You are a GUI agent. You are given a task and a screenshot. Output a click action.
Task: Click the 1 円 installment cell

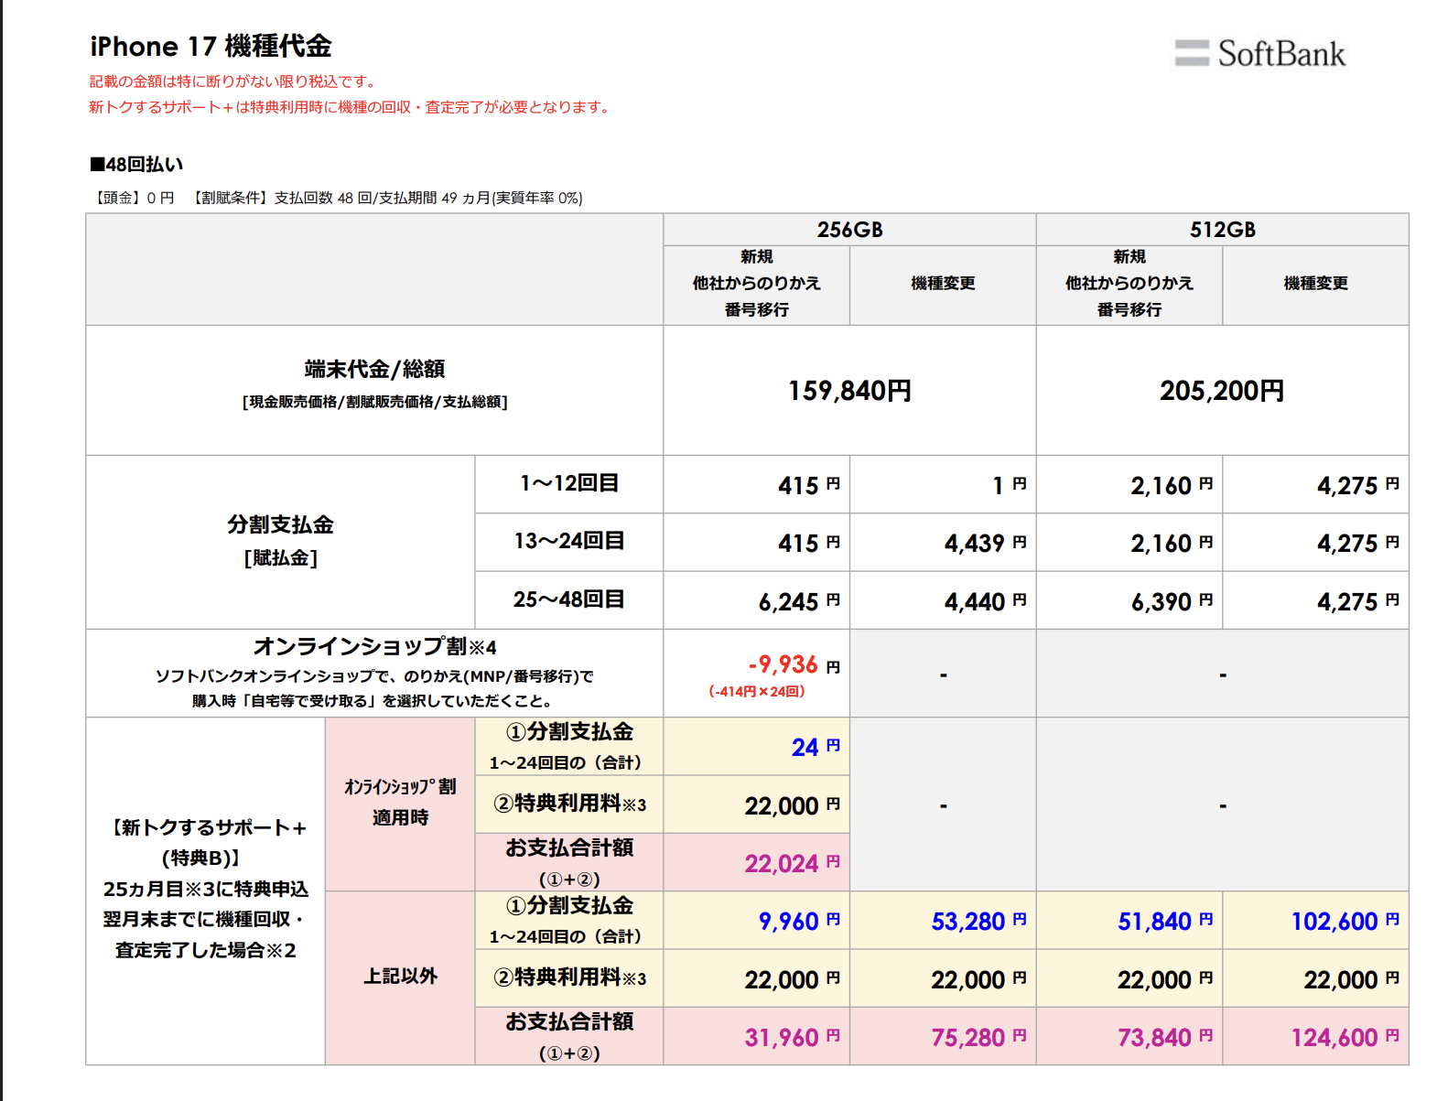pyautogui.click(x=943, y=484)
